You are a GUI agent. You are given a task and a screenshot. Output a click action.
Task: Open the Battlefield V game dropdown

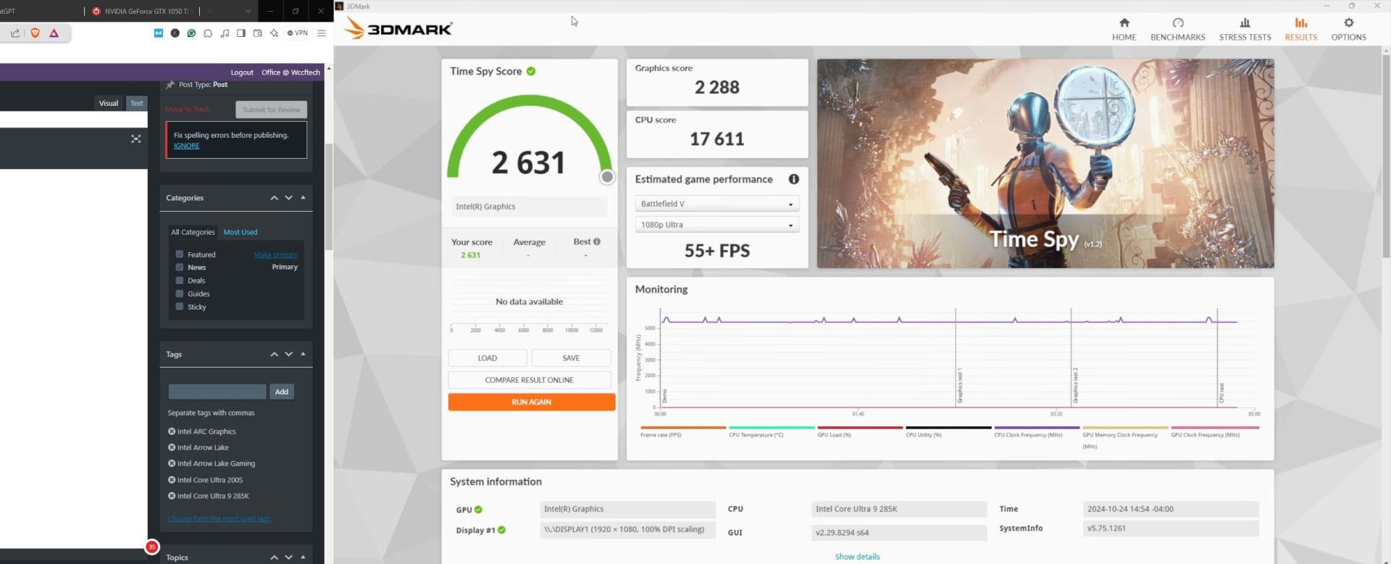(x=717, y=204)
